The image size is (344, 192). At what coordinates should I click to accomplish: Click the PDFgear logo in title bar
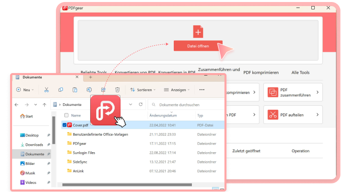point(64,8)
